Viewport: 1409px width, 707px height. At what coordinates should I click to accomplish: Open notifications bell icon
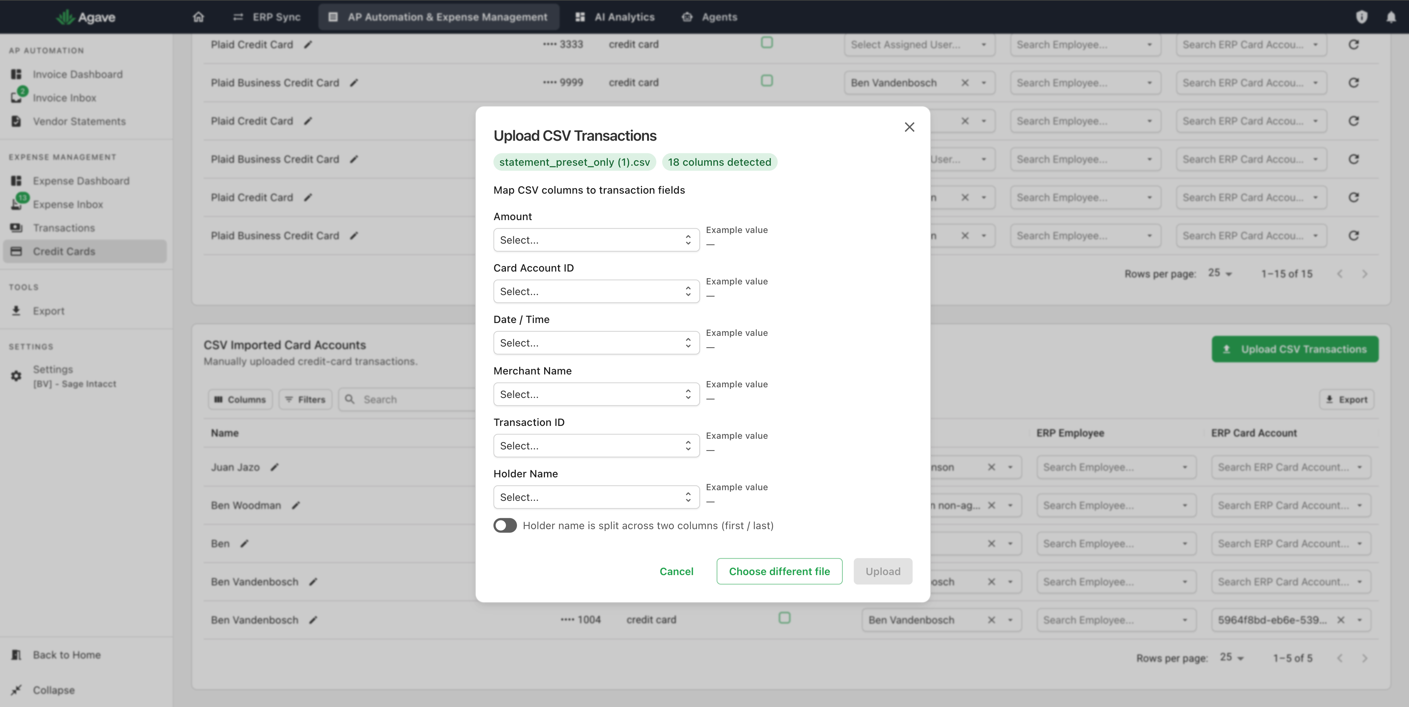(1391, 17)
